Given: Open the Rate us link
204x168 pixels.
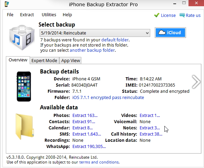Looking at the screenshot, I should coord(193,16).
